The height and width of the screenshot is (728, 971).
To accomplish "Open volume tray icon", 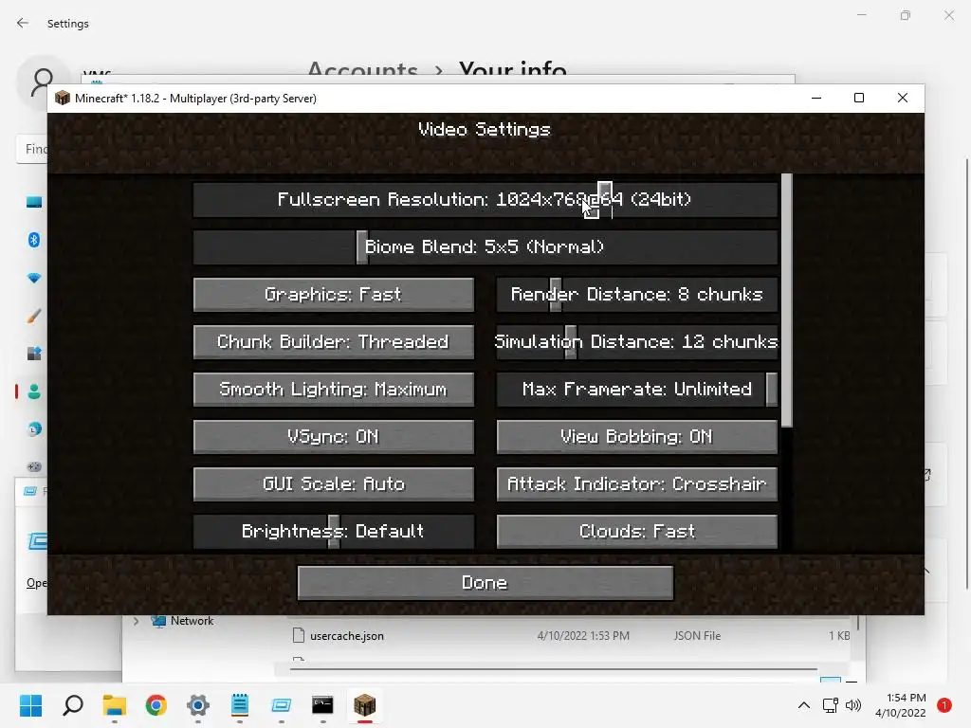I will [x=853, y=705].
